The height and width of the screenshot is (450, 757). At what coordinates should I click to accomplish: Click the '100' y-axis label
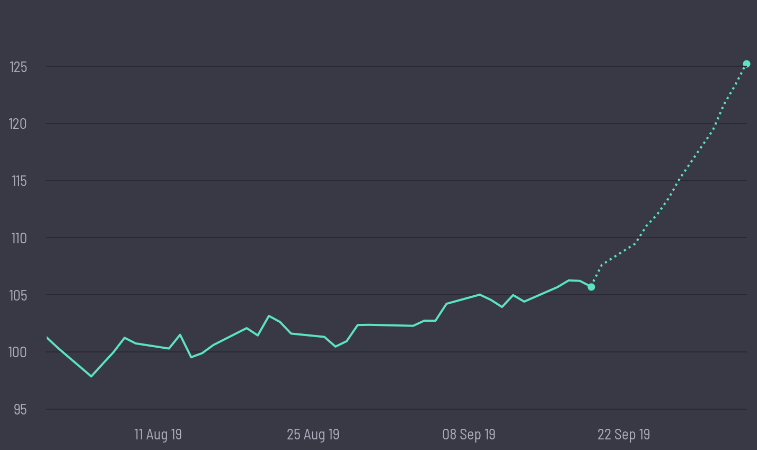(x=18, y=352)
